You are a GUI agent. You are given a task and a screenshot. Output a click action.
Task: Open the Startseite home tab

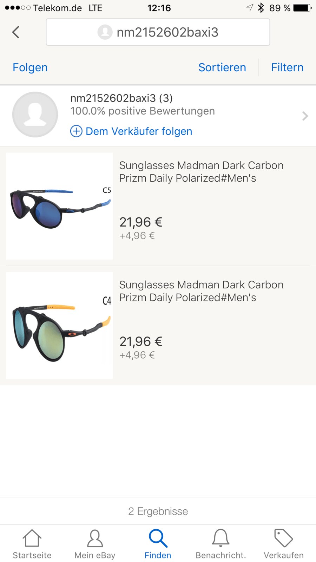pos(32,543)
